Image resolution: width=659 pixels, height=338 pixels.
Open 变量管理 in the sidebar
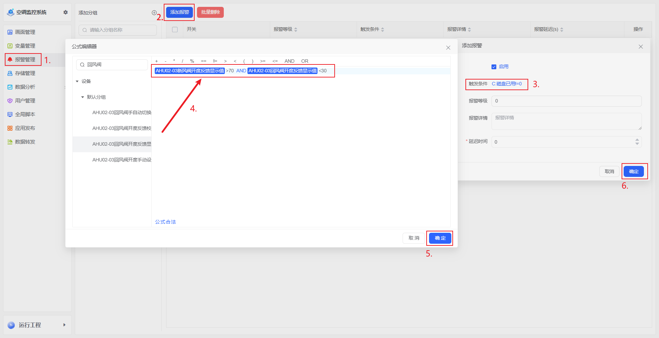(25, 46)
